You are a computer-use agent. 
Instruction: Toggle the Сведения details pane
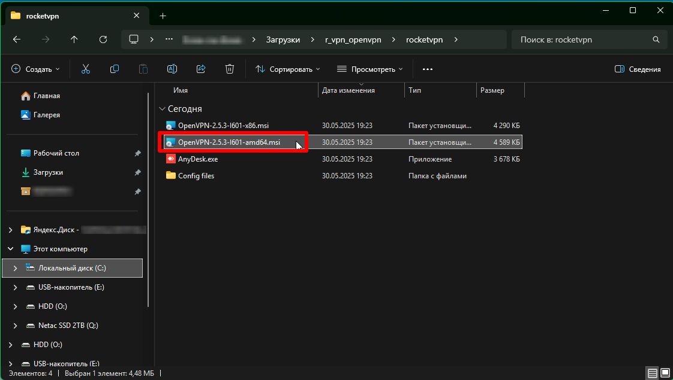tap(638, 69)
